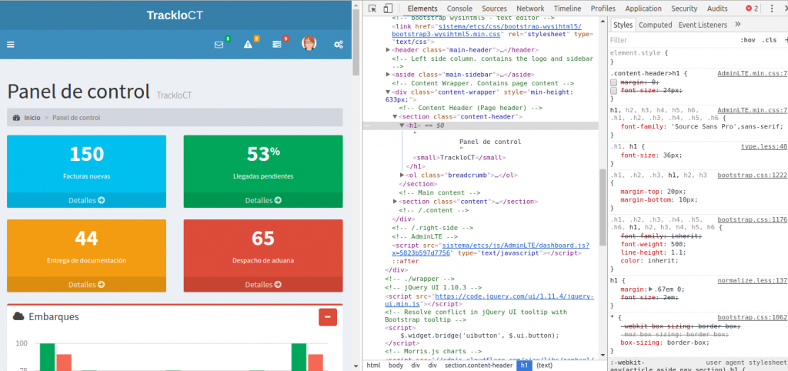This screenshot has height=371, width=788.
Task: Open the jquery-ui.min.js script link
Action: click(489, 300)
